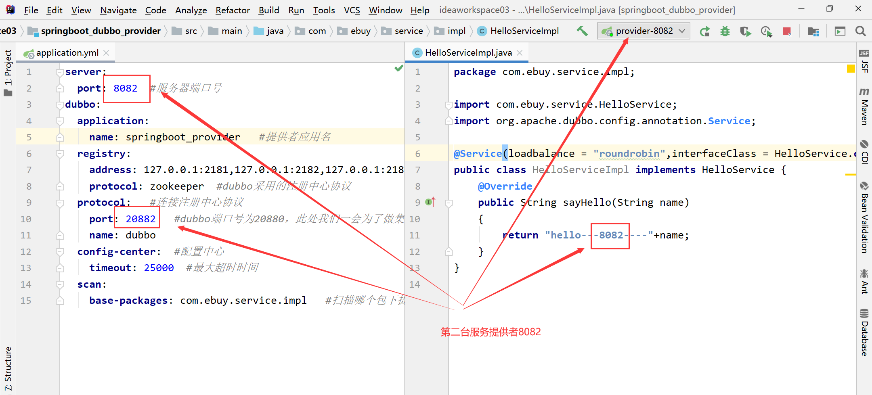Click the Build project hammer icon
The image size is (872, 395).
[582, 31]
